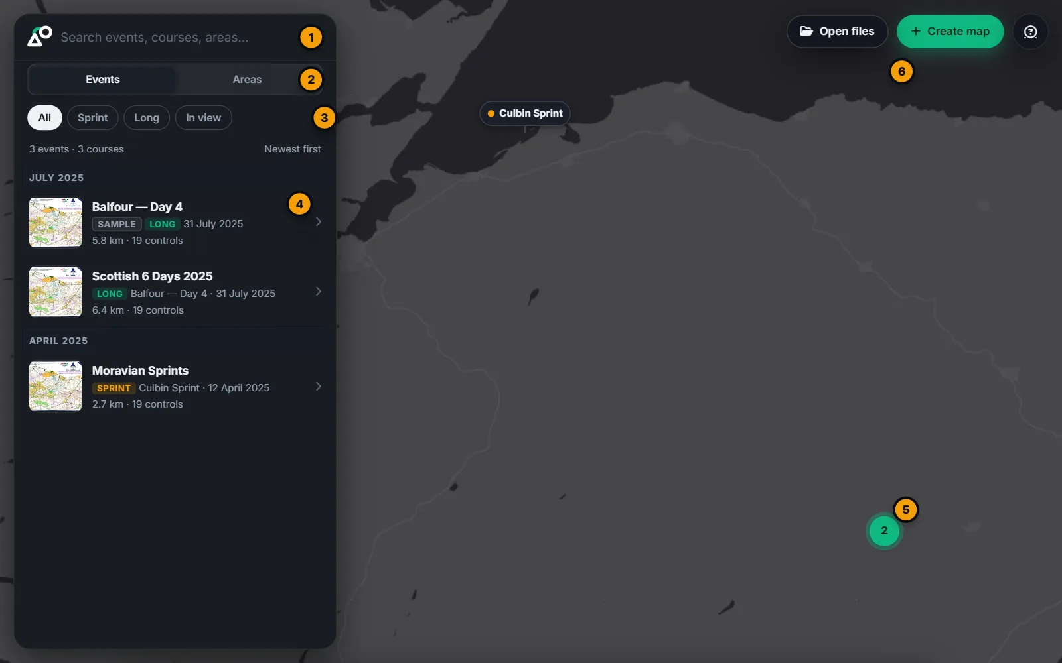
Task: Expand Balfour — Day 4 with its chevron
Action: coord(319,222)
